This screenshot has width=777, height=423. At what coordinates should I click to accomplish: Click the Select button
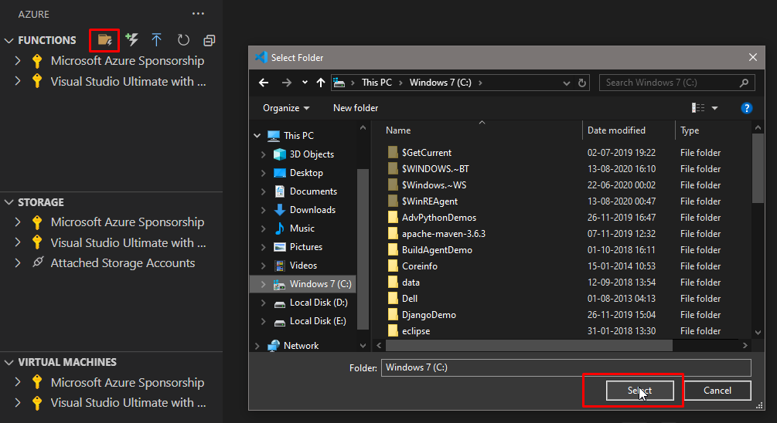click(x=639, y=391)
